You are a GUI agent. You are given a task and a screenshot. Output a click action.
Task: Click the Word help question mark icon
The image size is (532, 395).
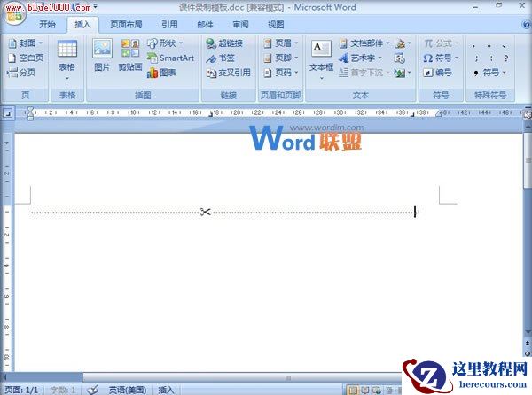tap(526, 25)
